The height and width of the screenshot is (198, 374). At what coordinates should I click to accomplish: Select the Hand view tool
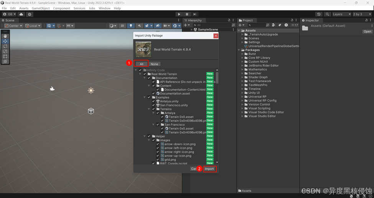point(5,36)
